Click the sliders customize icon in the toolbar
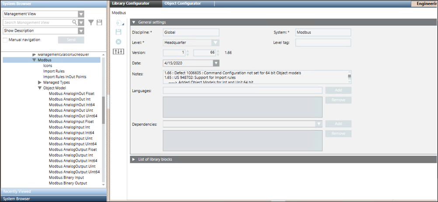Viewport: 438px width, 202px height. pyautogui.click(x=118, y=51)
